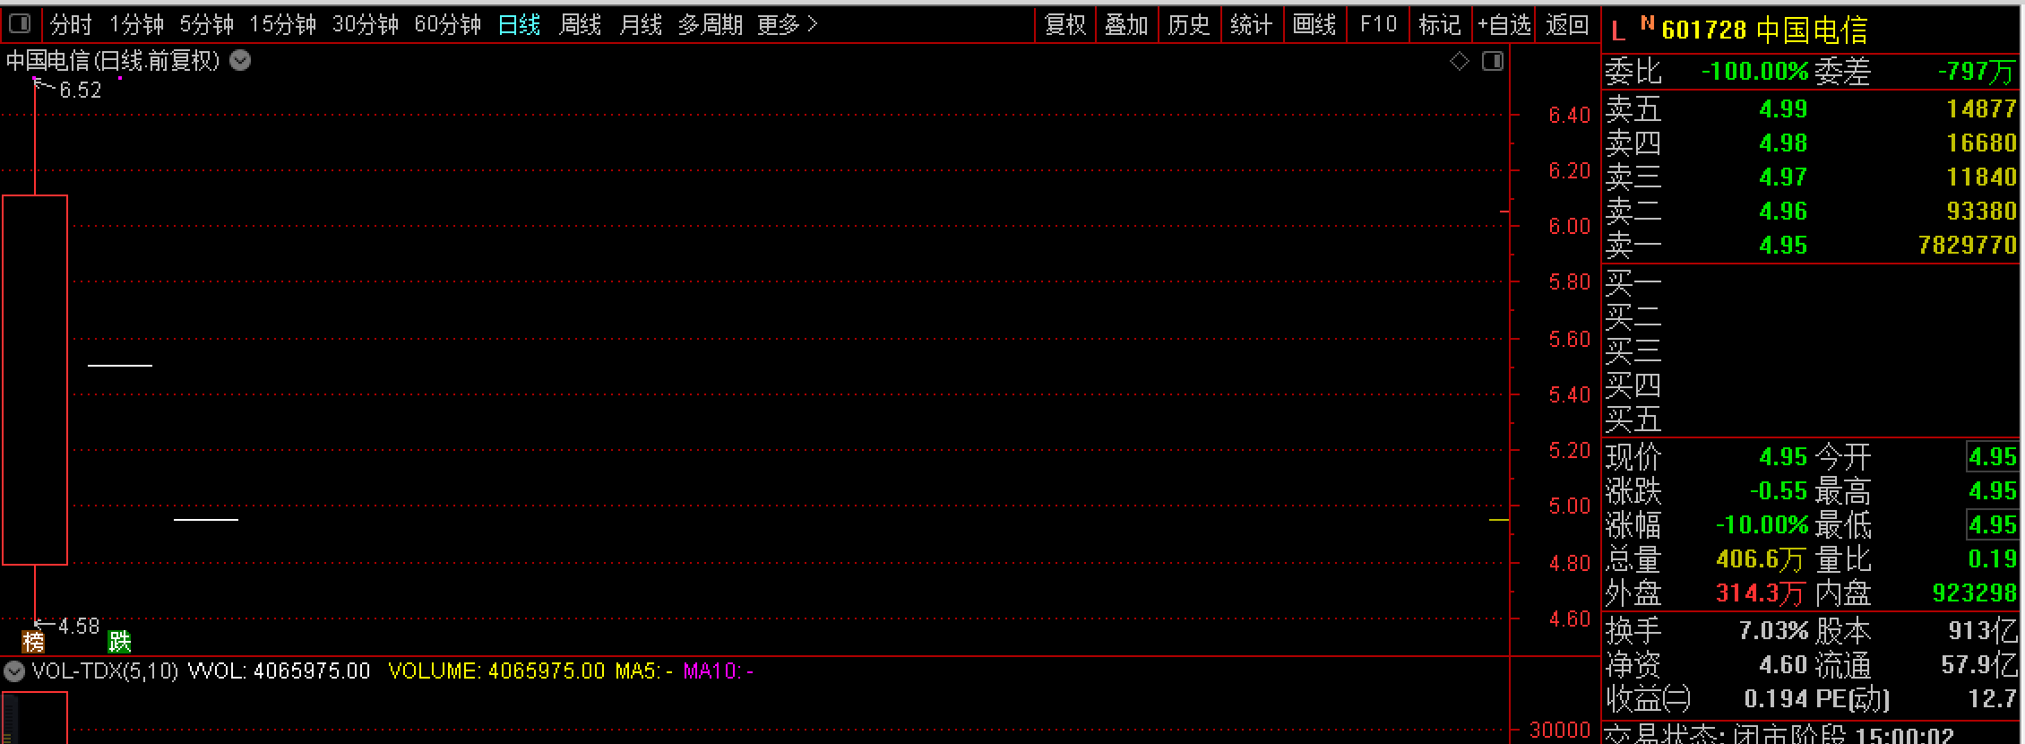This screenshot has width=2025, height=744.
Task: Click the orange N new-stock marker
Action: click(1647, 23)
